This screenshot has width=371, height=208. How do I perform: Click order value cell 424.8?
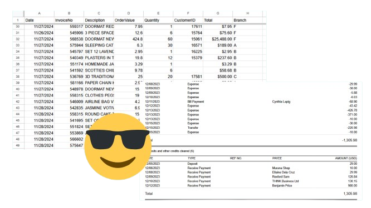[129, 39]
